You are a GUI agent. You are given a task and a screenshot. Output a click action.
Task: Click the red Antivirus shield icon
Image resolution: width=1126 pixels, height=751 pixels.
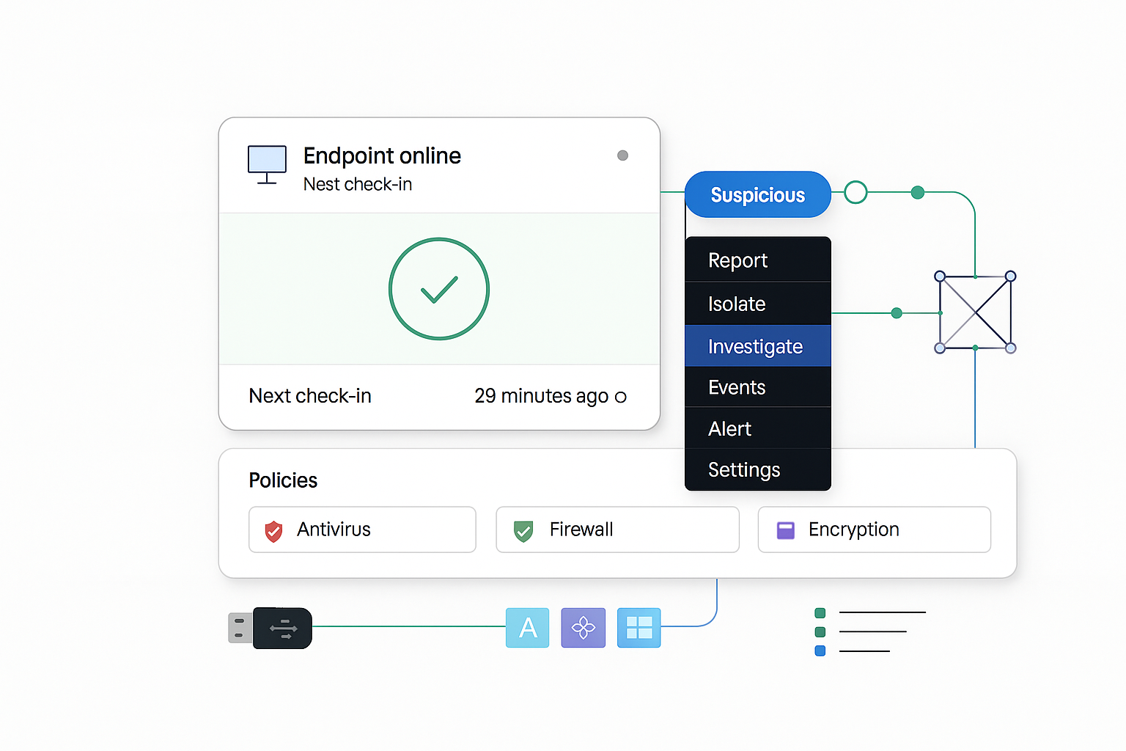[273, 531]
